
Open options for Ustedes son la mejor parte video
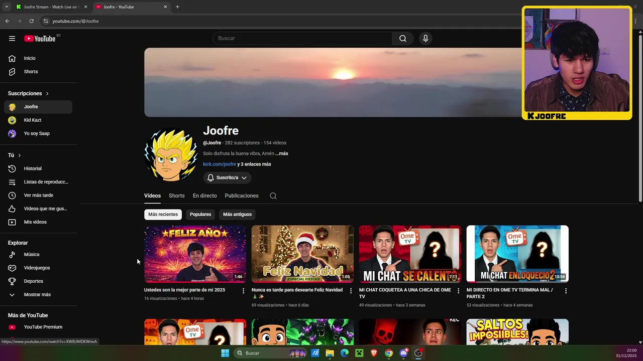244,291
